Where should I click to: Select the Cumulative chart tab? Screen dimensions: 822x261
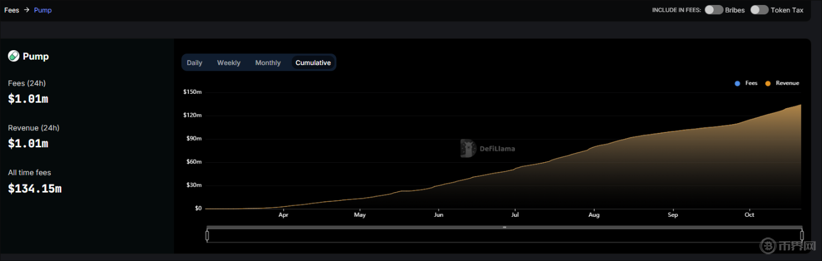tap(313, 63)
